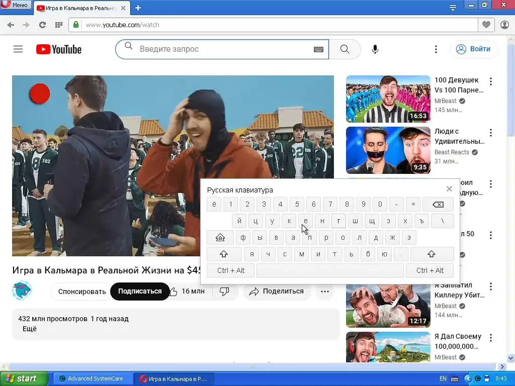Add page to bookmarks with heart icon
515x386 pixels.
click(486, 25)
